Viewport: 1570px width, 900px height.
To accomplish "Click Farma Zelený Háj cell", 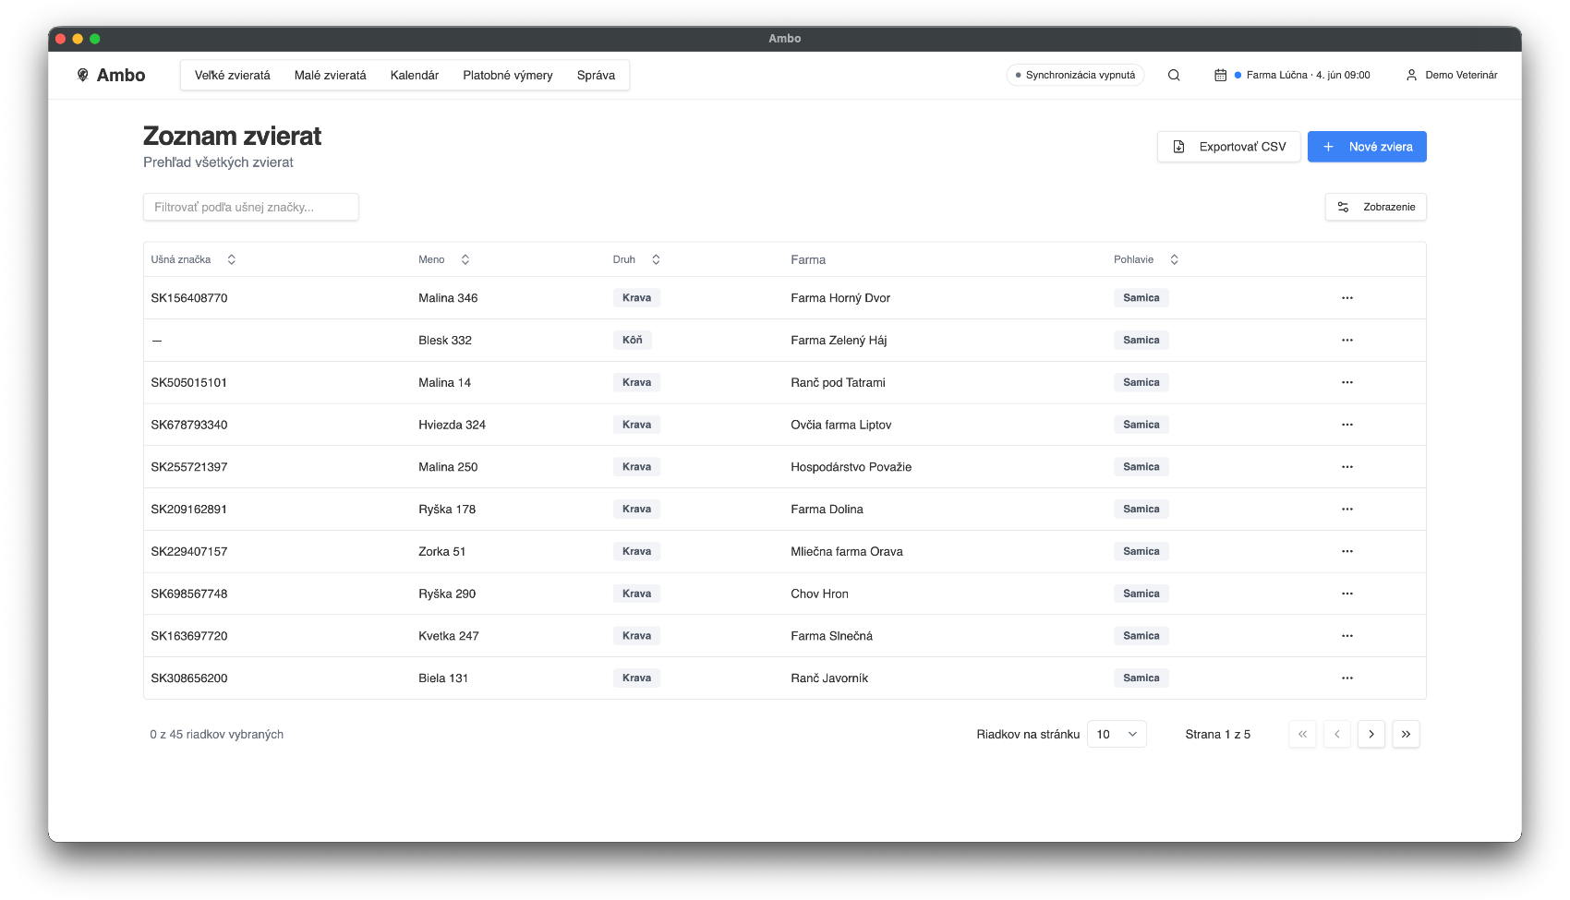I will tap(839, 341).
